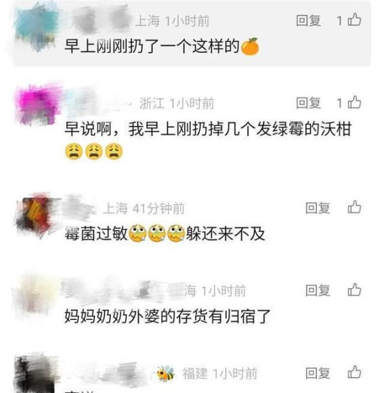The image size is (384, 393).
Task: Like the Fujian comment at bottom
Action: coord(354,372)
